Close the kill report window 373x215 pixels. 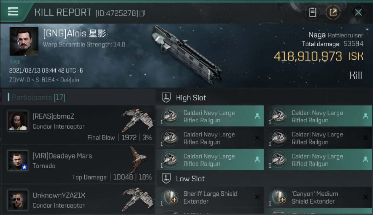[x=358, y=12]
